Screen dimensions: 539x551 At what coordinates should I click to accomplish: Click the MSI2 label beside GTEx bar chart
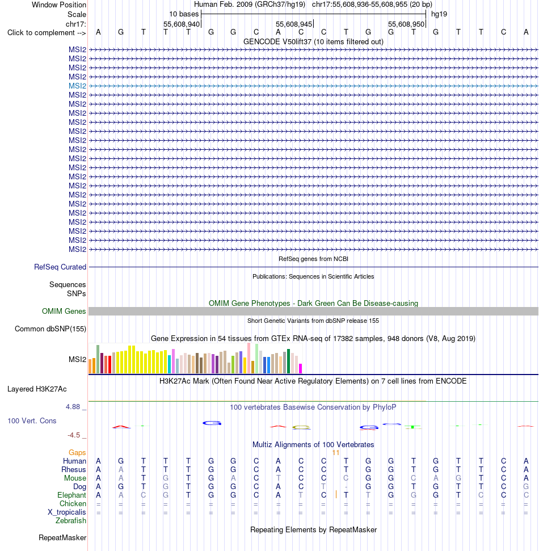[77, 360]
